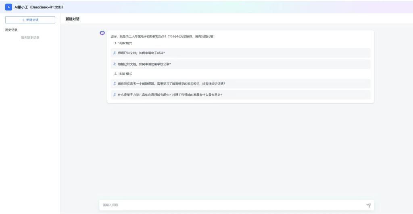Click pencil icon beside the 学校公章 question

[115, 64]
